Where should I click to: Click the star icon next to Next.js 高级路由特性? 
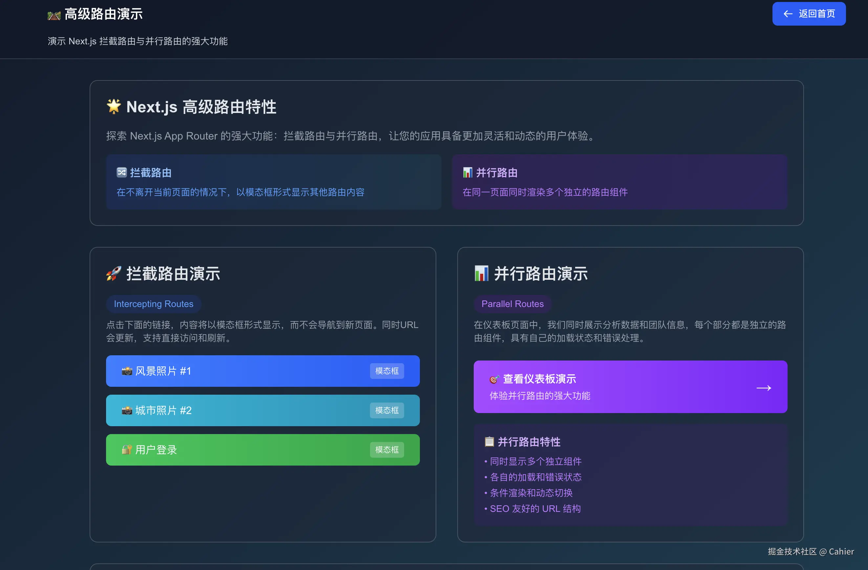(x=114, y=106)
